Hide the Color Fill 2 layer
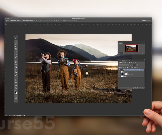 click(119, 74)
